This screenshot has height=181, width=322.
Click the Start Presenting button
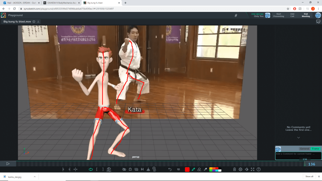pos(279,15)
